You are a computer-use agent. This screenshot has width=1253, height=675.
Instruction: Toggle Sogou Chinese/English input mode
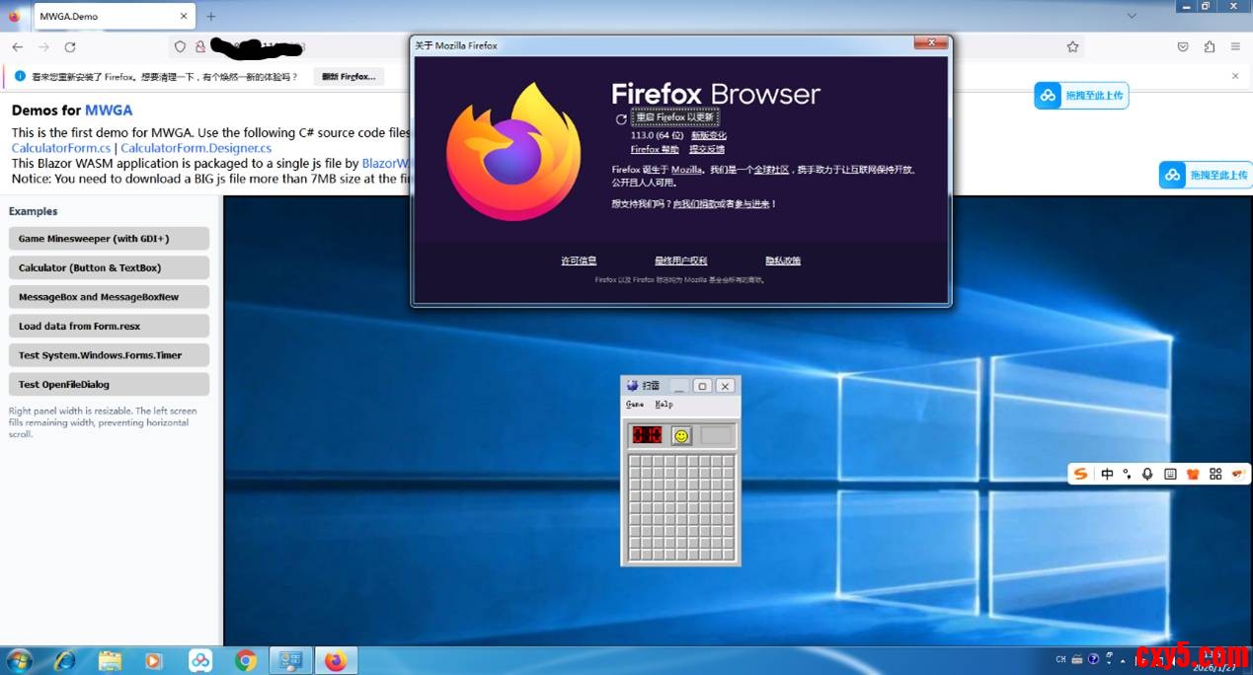pyautogui.click(x=1107, y=474)
